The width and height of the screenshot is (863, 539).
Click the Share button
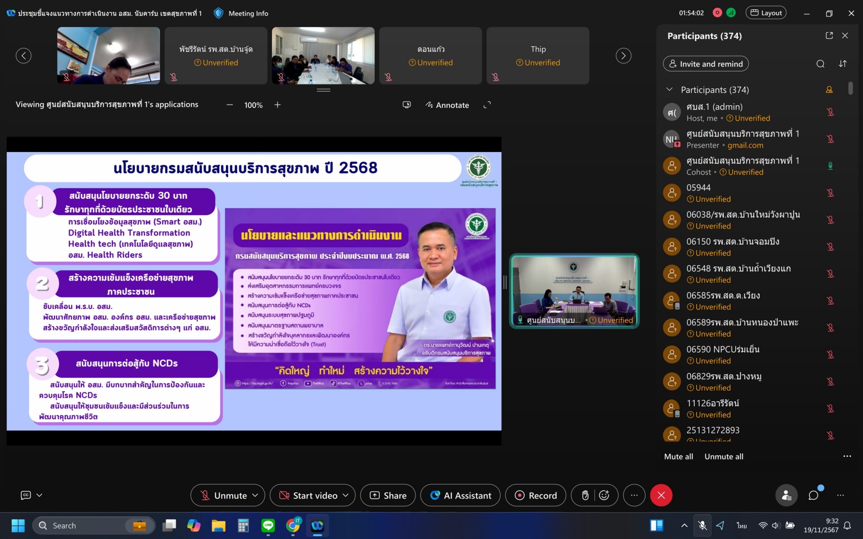388,495
